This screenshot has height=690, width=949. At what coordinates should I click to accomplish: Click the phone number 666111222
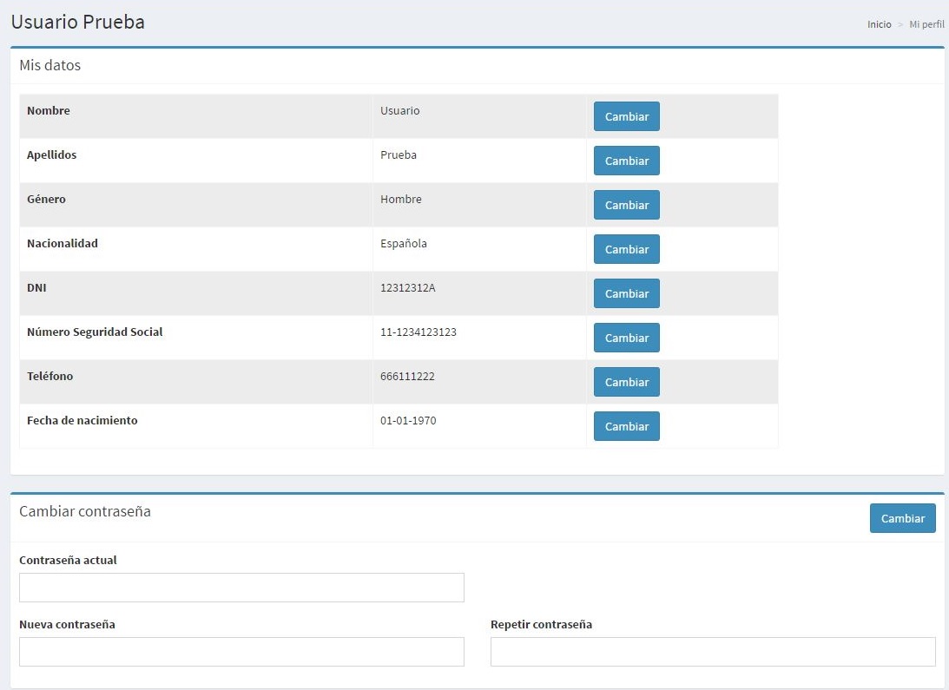(407, 376)
